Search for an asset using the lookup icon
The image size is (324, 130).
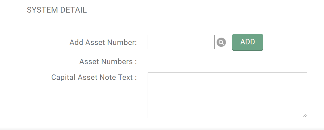click(x=221, y=42)
